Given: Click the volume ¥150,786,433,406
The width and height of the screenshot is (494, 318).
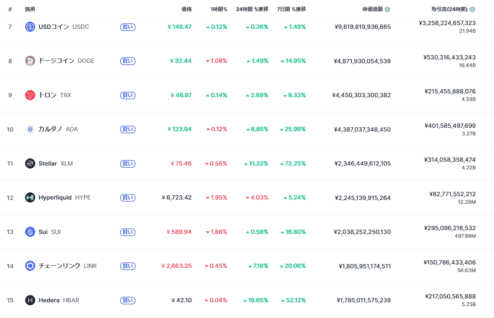Looking at the screenshot, I should pyautogui.click(x=449, y=262).
